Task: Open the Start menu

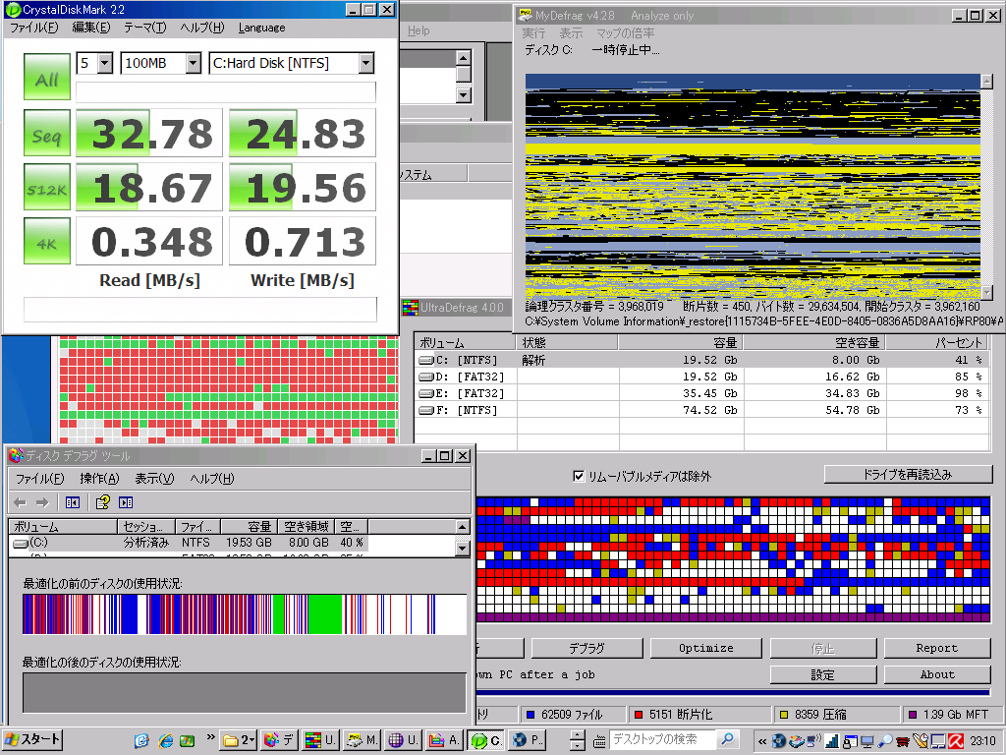Action: tap(32, 740)
